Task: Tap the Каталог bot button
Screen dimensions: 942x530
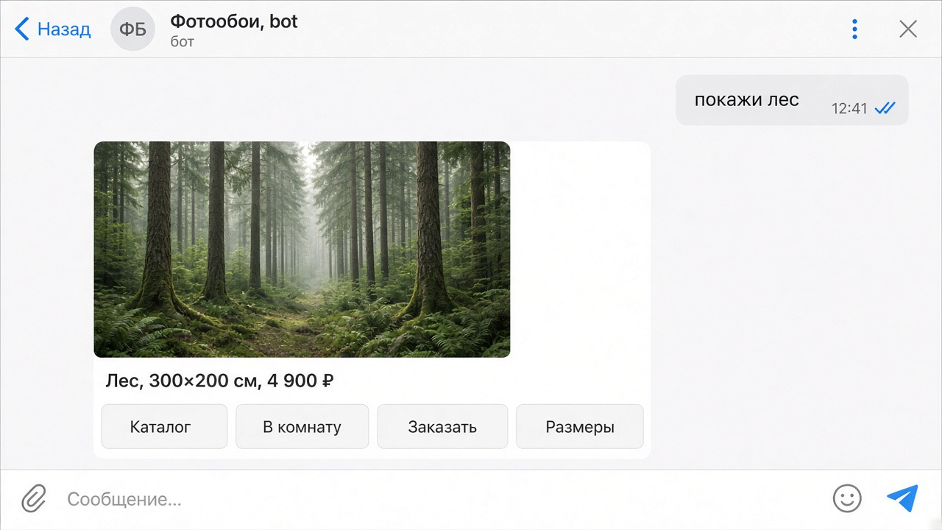Action: (x=164, y=426)
